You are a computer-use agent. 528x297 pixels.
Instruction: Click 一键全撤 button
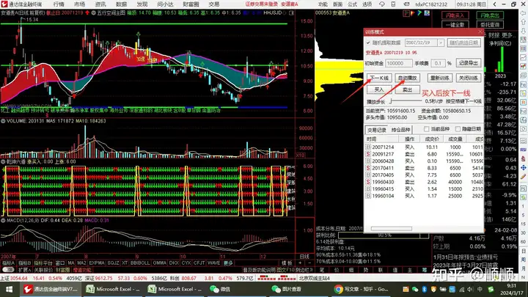click(x=455, y=25)
